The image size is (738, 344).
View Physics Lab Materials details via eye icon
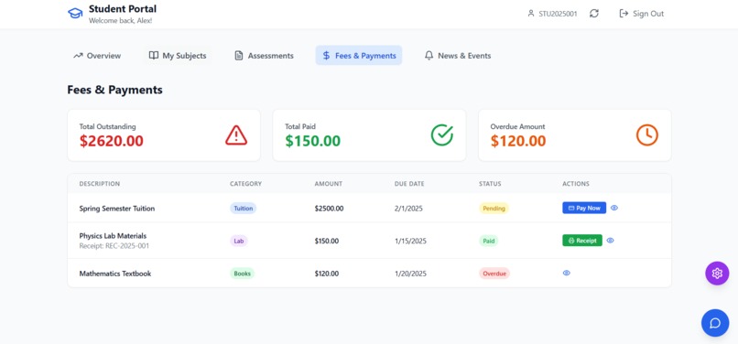point(611,240)
